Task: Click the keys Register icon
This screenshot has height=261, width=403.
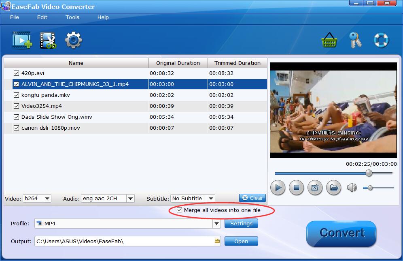Action: 355,40
